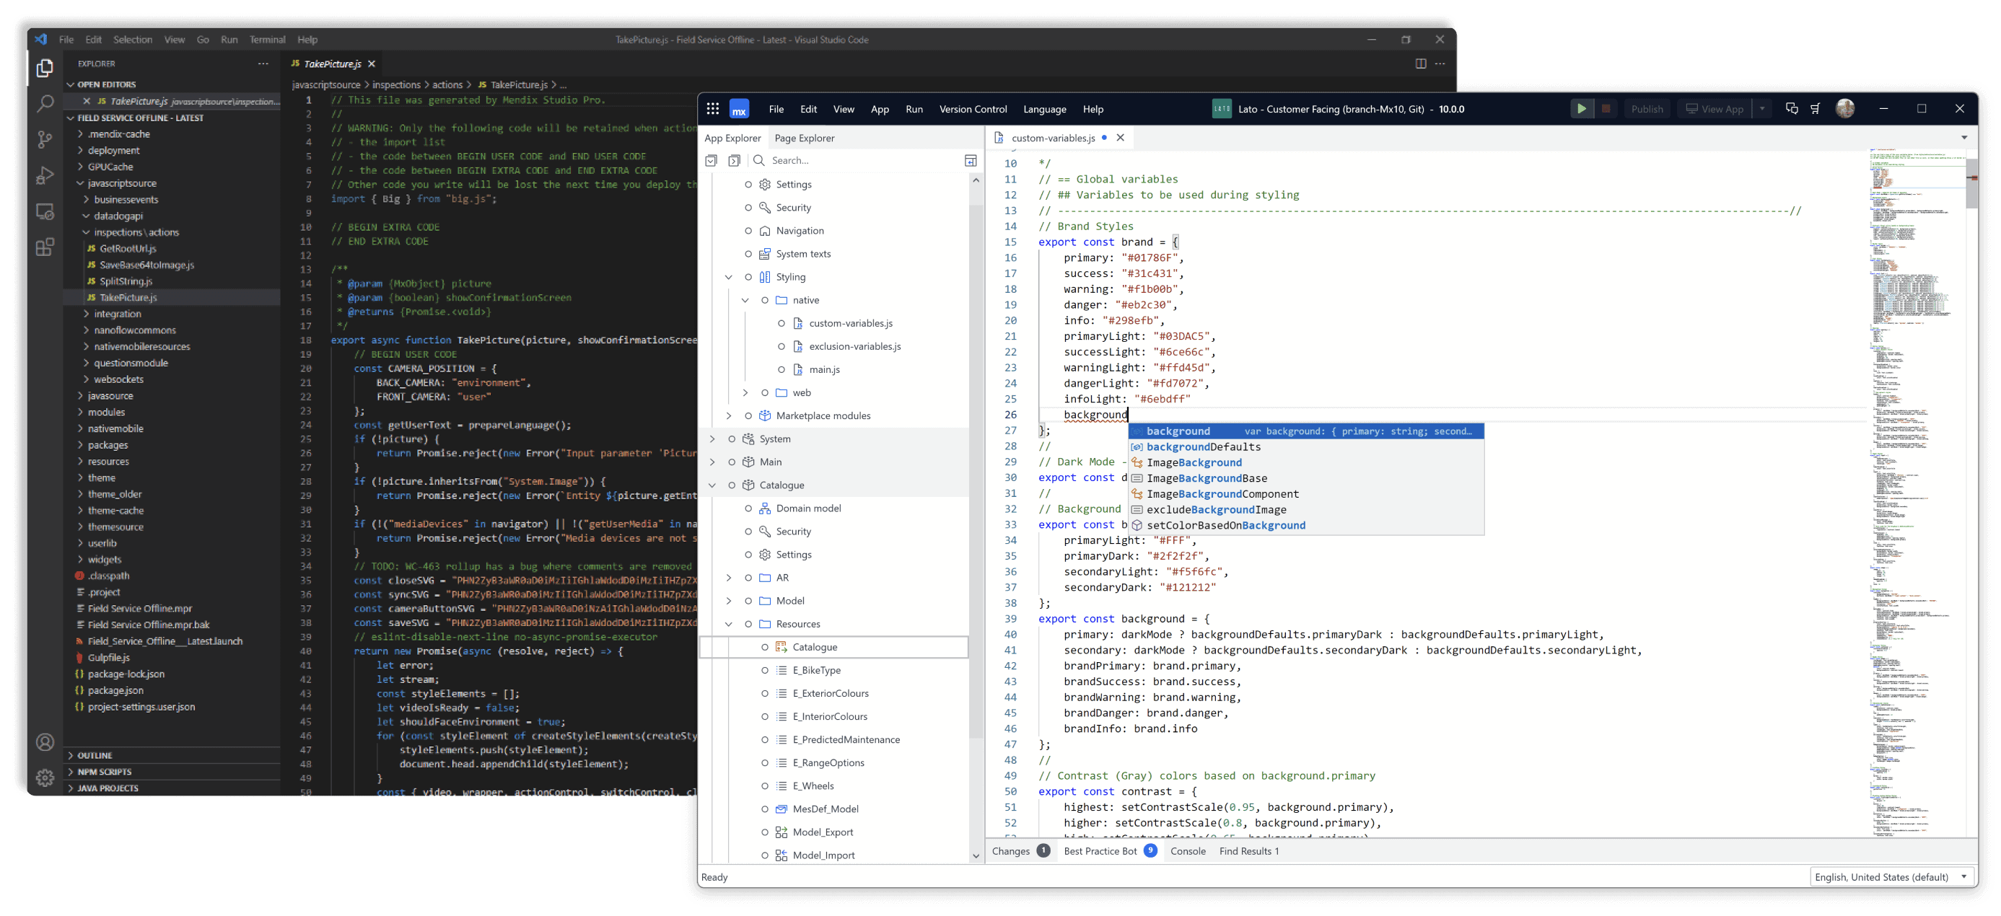Click the mx logo icon in Mendix
The height and width of the screenshot is (916, 2001).
coord(739,109)
